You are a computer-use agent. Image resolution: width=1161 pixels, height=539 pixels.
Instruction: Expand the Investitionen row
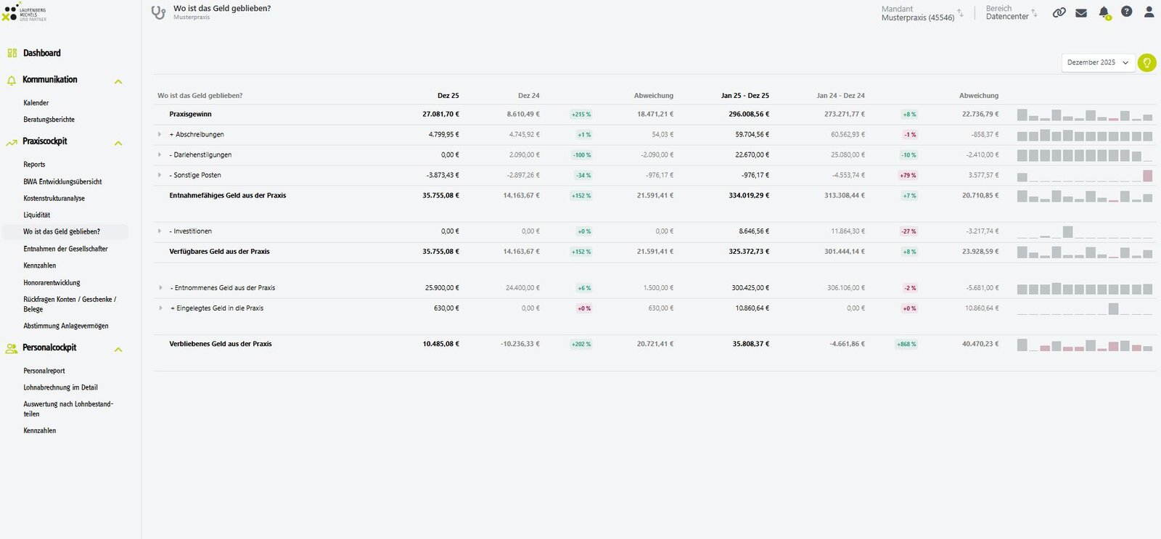[x=160, y=231]
